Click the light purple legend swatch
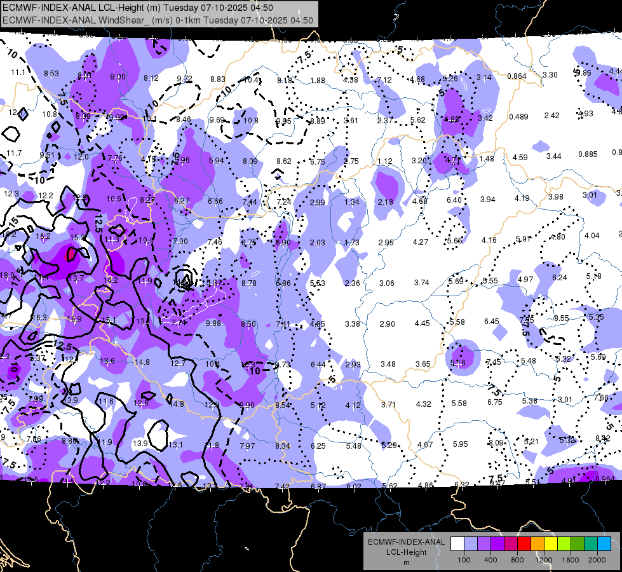 [x=484, y=544]
